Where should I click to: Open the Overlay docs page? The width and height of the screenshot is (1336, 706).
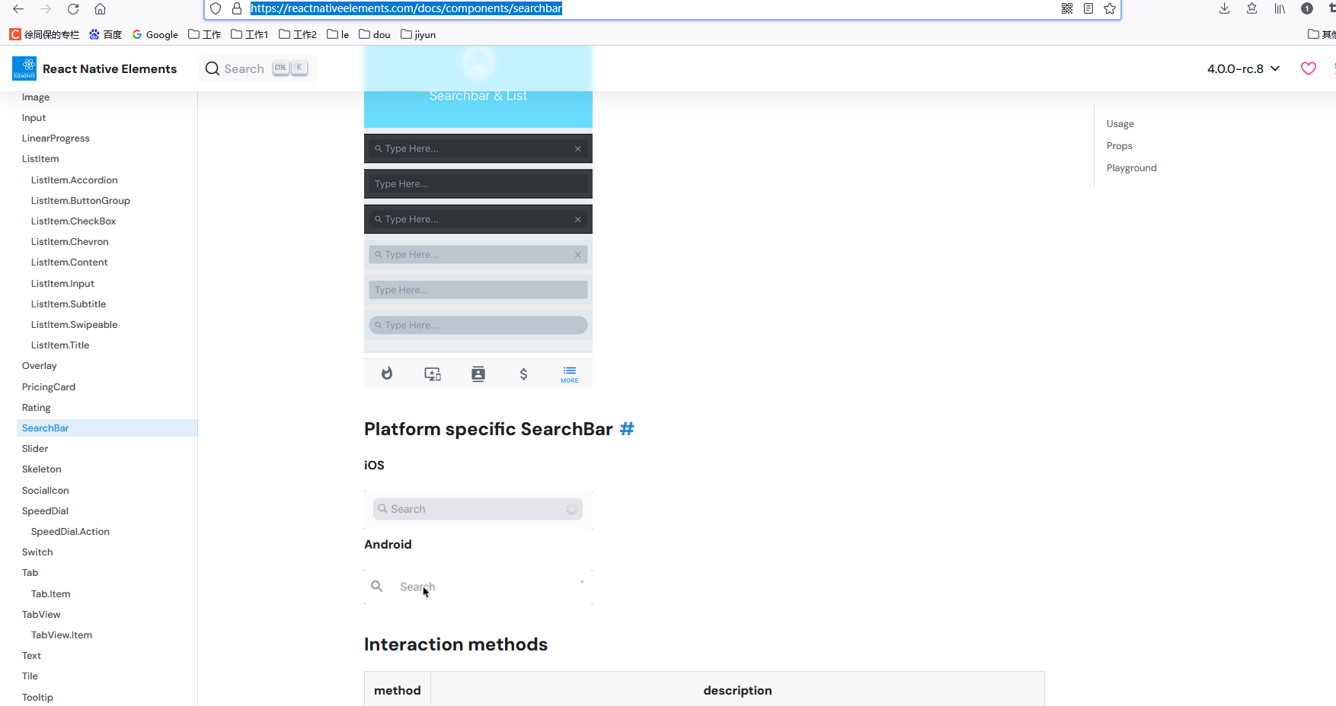point(39,365)
